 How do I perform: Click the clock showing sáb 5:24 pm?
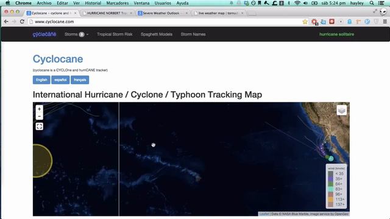point(333,3)
